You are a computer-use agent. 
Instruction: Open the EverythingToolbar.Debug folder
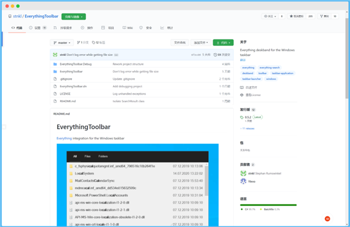point(75,64)
